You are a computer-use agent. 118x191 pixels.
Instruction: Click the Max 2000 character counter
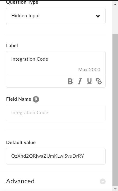click(89, 70)
